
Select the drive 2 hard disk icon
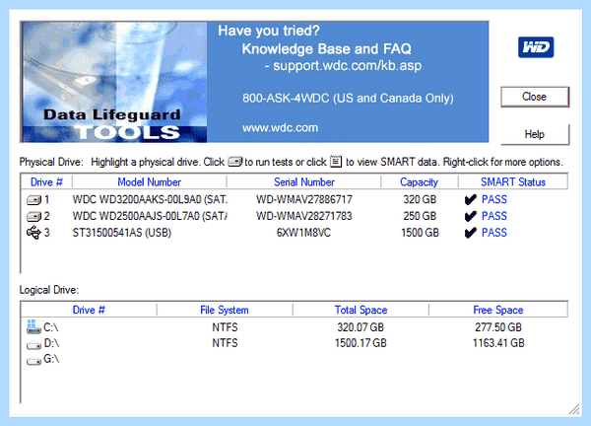[x=33, y=216]
